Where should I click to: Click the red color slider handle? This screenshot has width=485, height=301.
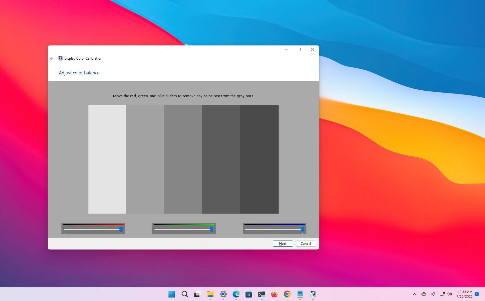click(x=121, y=230)
